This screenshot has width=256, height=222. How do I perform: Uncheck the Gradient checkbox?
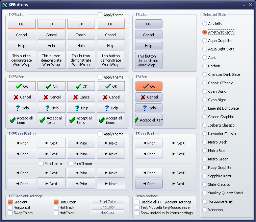10,202
